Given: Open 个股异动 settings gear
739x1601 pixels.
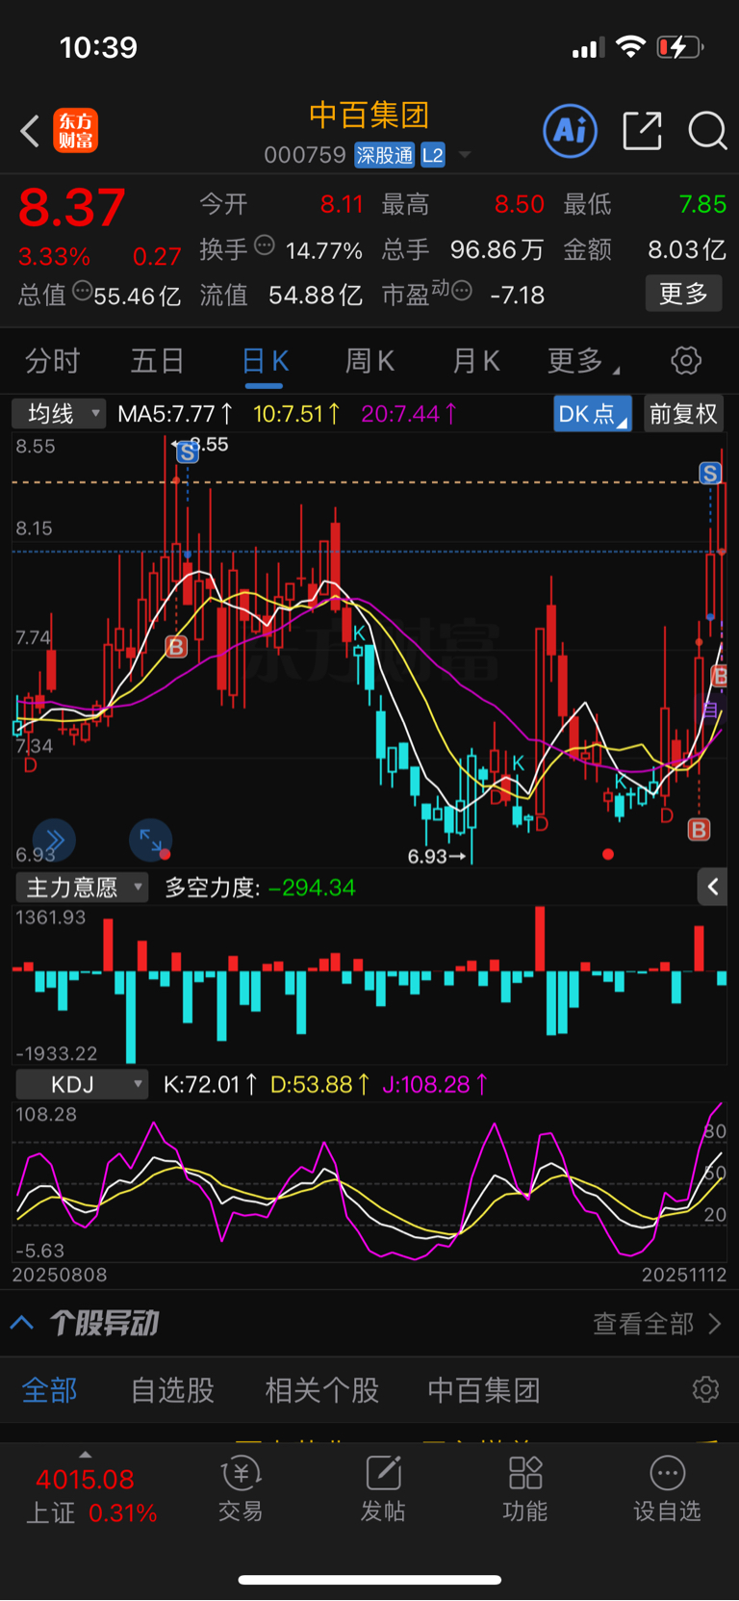Looking at the screenshot, I should (705, 1389).
